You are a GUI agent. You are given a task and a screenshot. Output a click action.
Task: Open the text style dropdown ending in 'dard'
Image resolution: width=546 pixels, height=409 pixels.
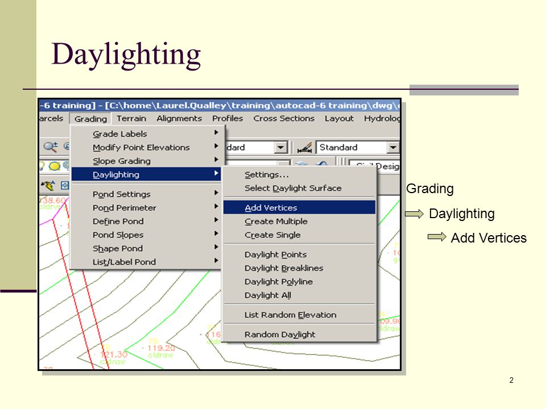pos(280,148)
